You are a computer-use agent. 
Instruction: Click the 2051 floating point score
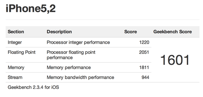[144, 52]
